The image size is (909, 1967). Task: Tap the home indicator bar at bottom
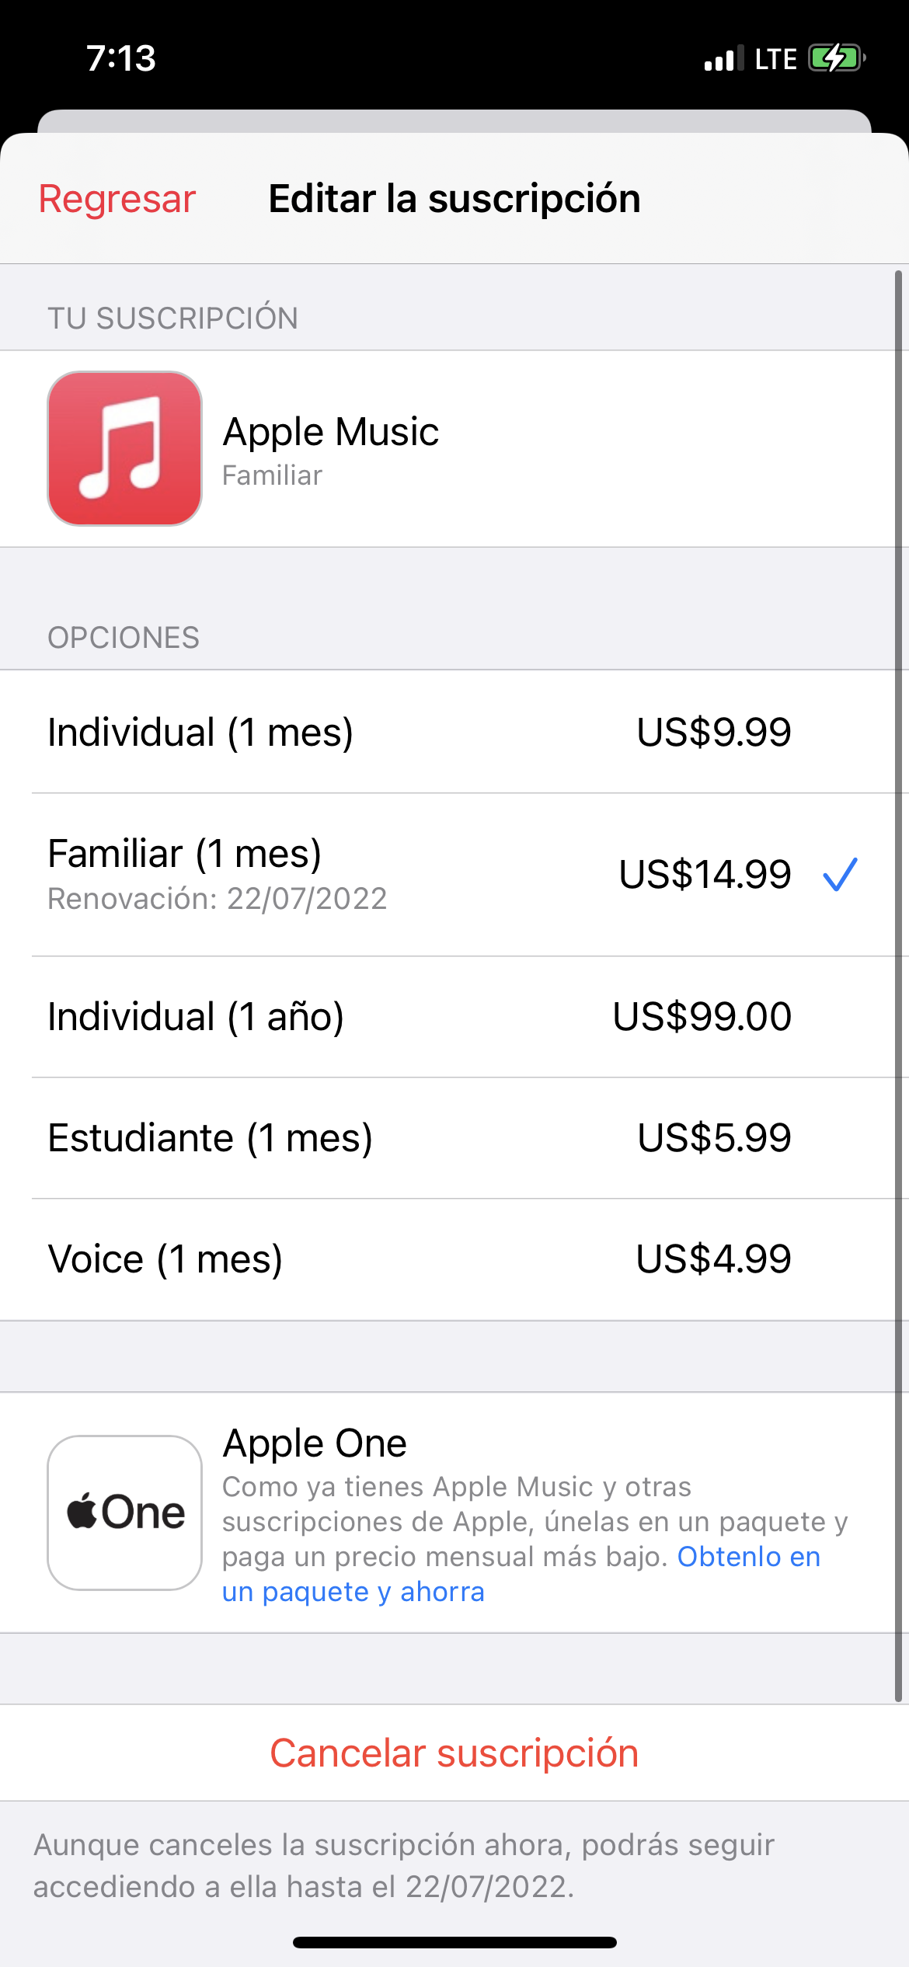point(454,1942)
